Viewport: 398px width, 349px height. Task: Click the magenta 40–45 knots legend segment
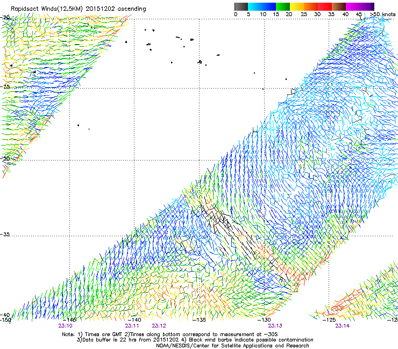pos(353,6)
